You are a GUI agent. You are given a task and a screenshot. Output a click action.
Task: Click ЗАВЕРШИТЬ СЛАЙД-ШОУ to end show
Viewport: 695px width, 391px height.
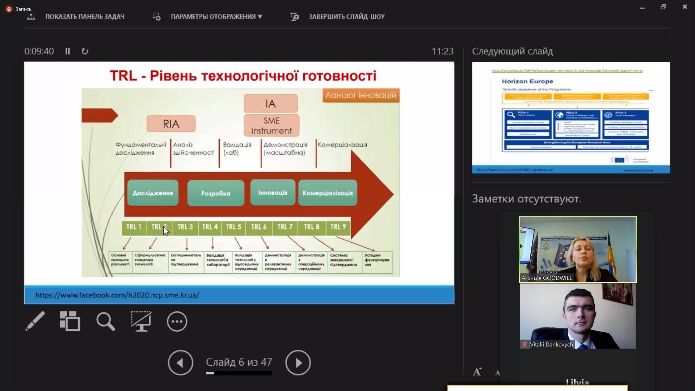[338, 17]
